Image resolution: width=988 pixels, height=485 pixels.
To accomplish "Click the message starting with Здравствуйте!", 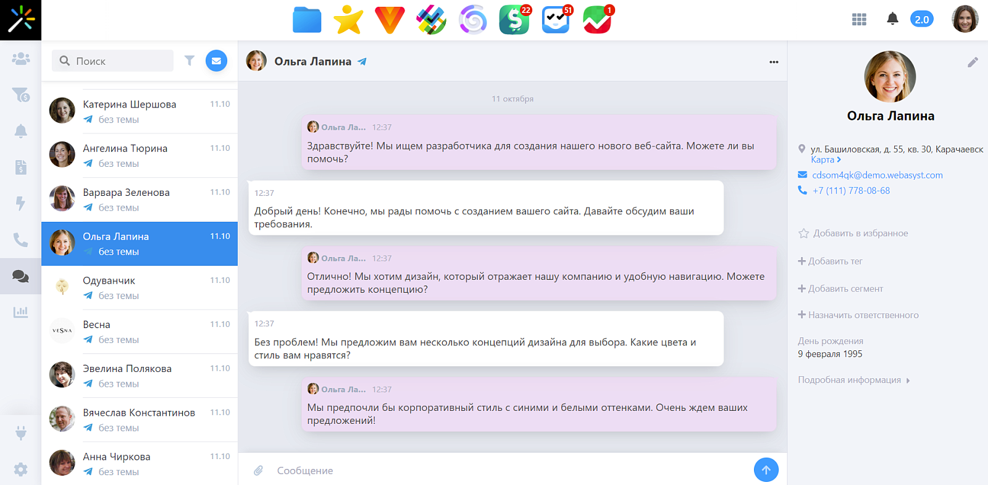I will (x=538, y=142).
